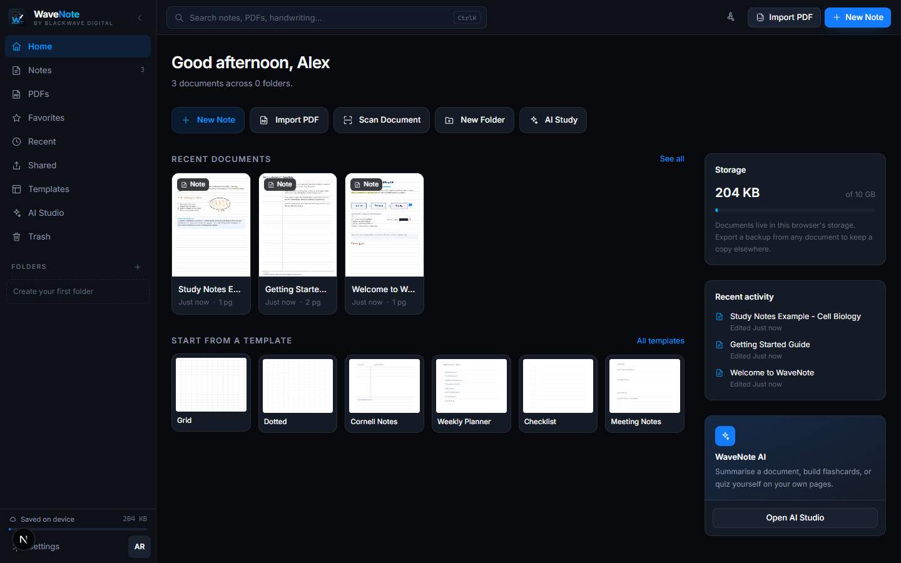The width and height of the screenshot is (901, 563).
Task: Open Trash in the sidebar
Action: (78, 236)
